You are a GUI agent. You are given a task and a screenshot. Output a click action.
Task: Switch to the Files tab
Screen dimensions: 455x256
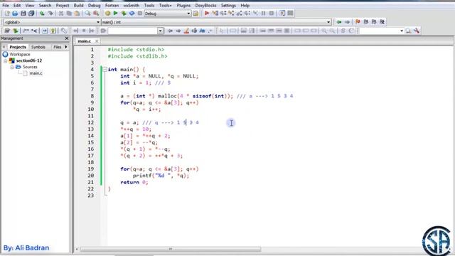57,47
